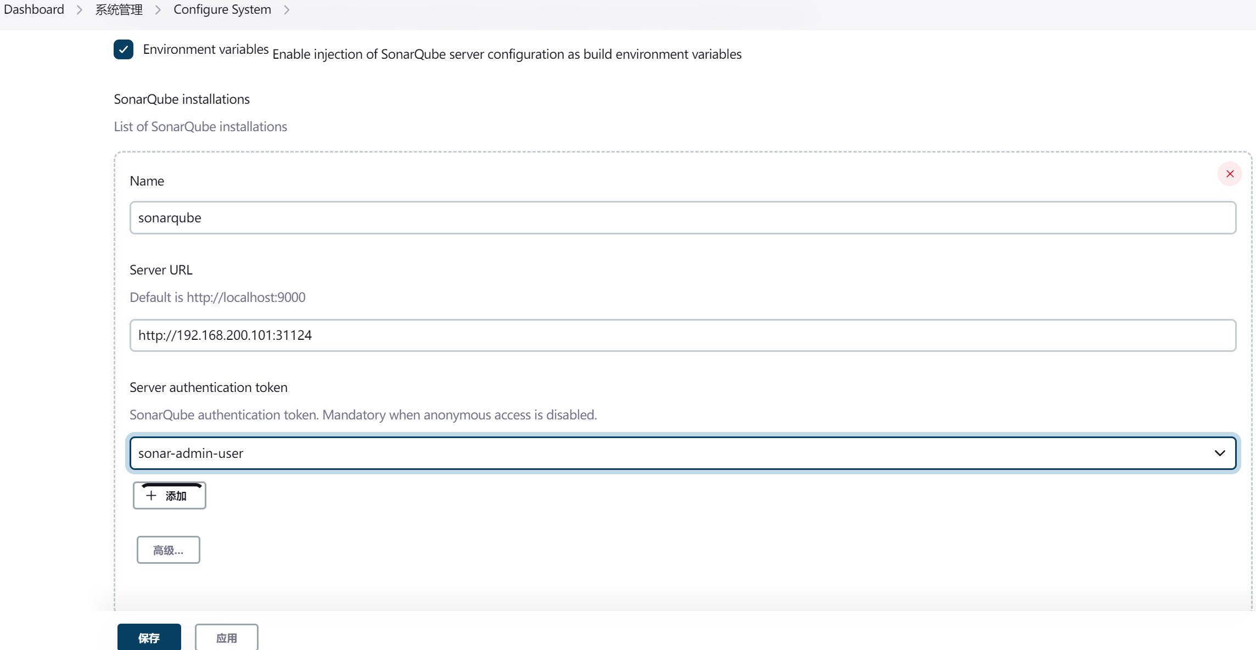Open the sonar-admin-user token dropdown
1256x650 pixels.
683,453
